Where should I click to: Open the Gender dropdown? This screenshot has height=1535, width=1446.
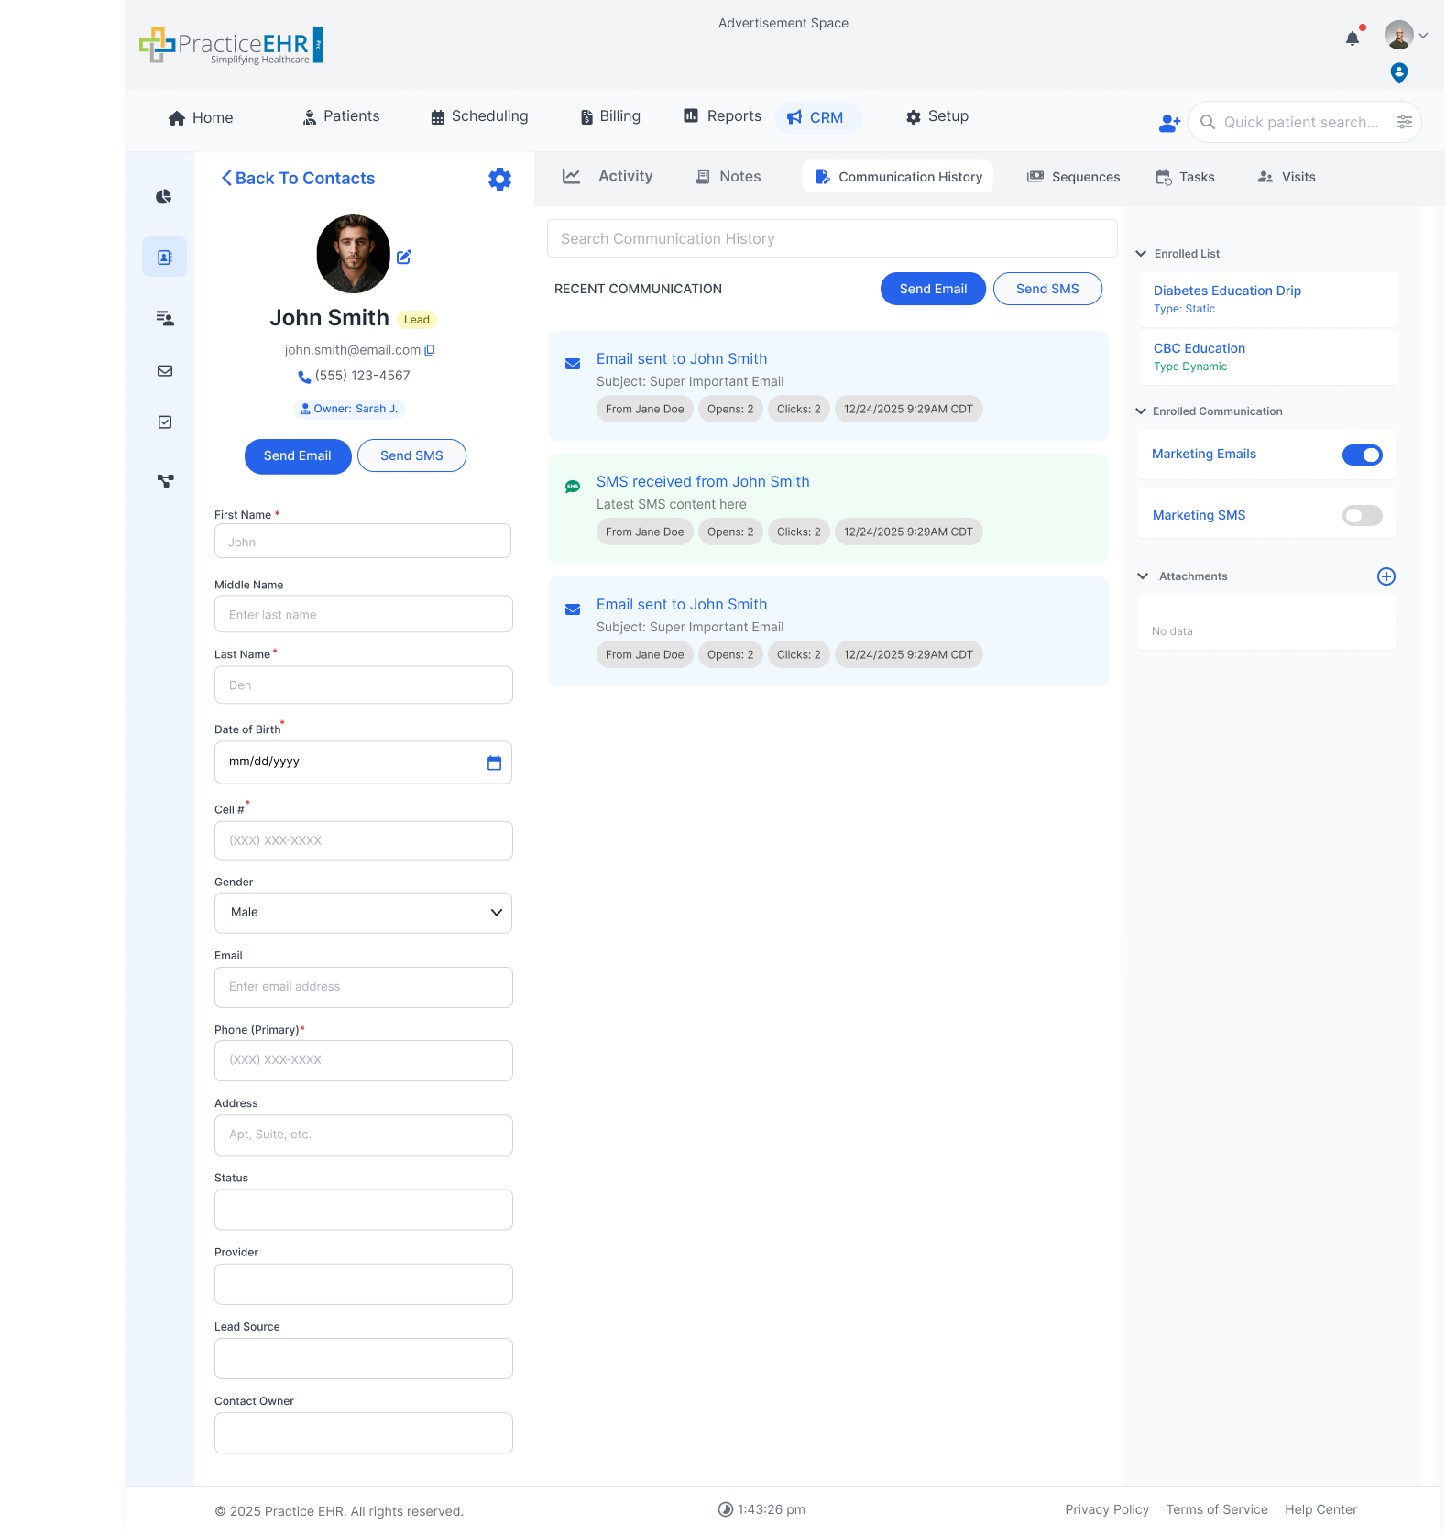point(363,913)
